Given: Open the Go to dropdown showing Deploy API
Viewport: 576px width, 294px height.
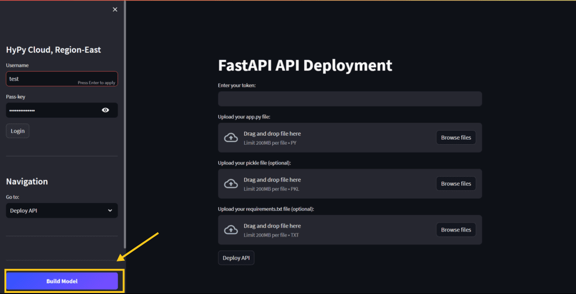Looking at the screenshot, I should coord(62,210).
